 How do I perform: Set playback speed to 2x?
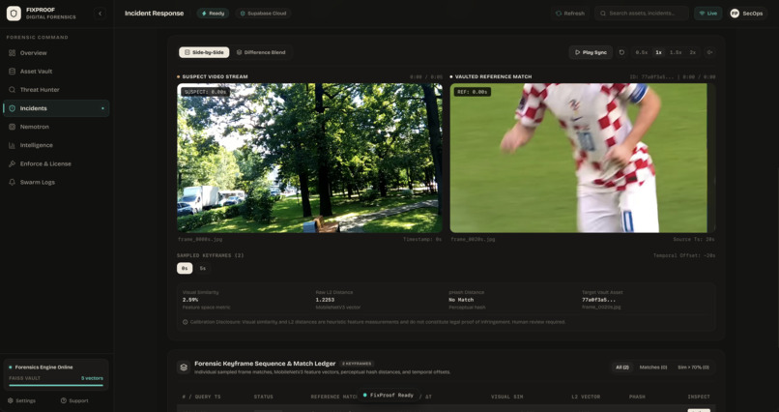click(x=692, y=52)
